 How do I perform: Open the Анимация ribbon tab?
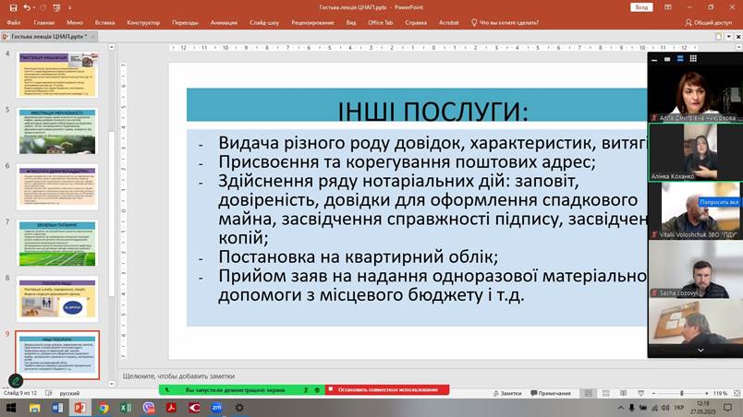tap(223, 21)
